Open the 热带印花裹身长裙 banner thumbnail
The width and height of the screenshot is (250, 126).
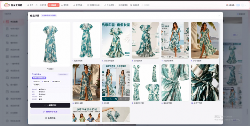86,114
